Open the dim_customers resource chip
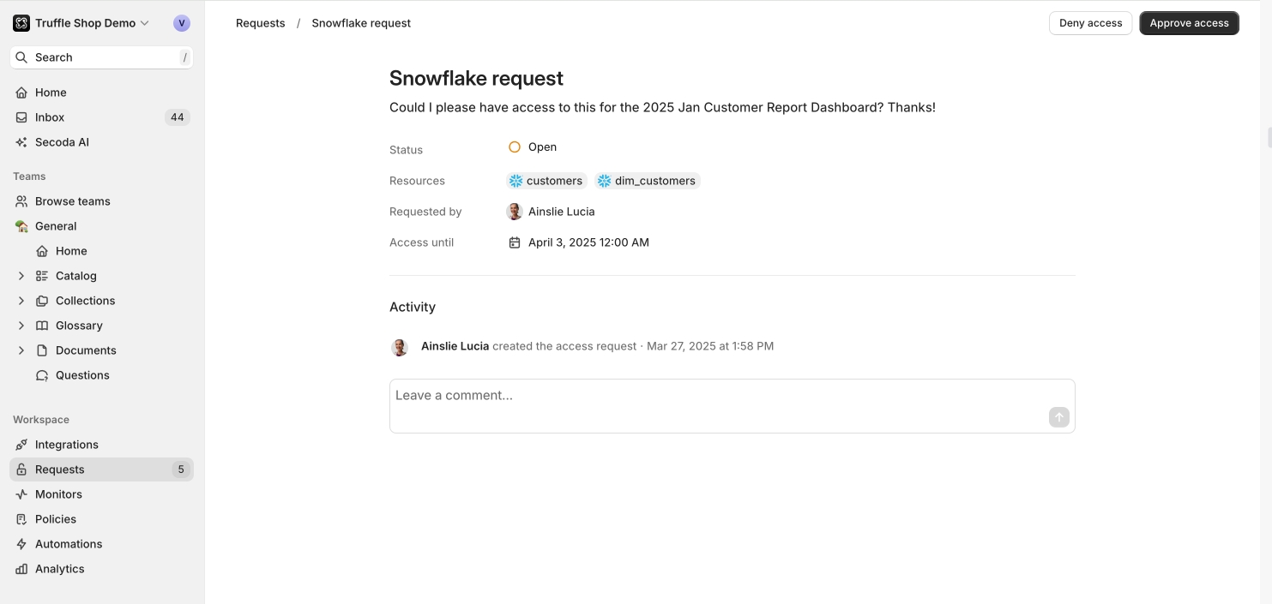Viewport: 1272px width, 604px height. [648, 181]
